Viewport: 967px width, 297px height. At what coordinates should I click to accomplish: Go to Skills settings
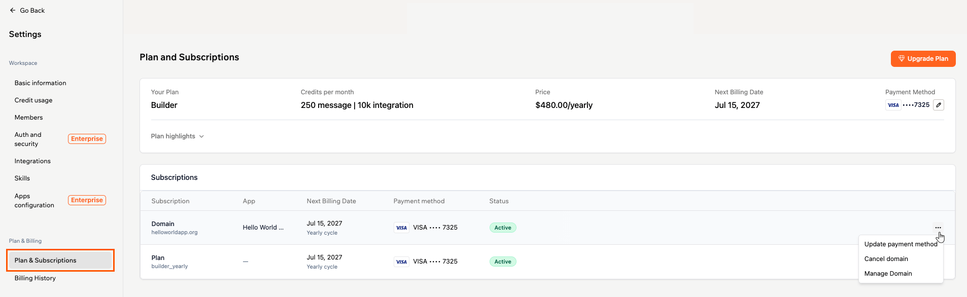point(22,178)
